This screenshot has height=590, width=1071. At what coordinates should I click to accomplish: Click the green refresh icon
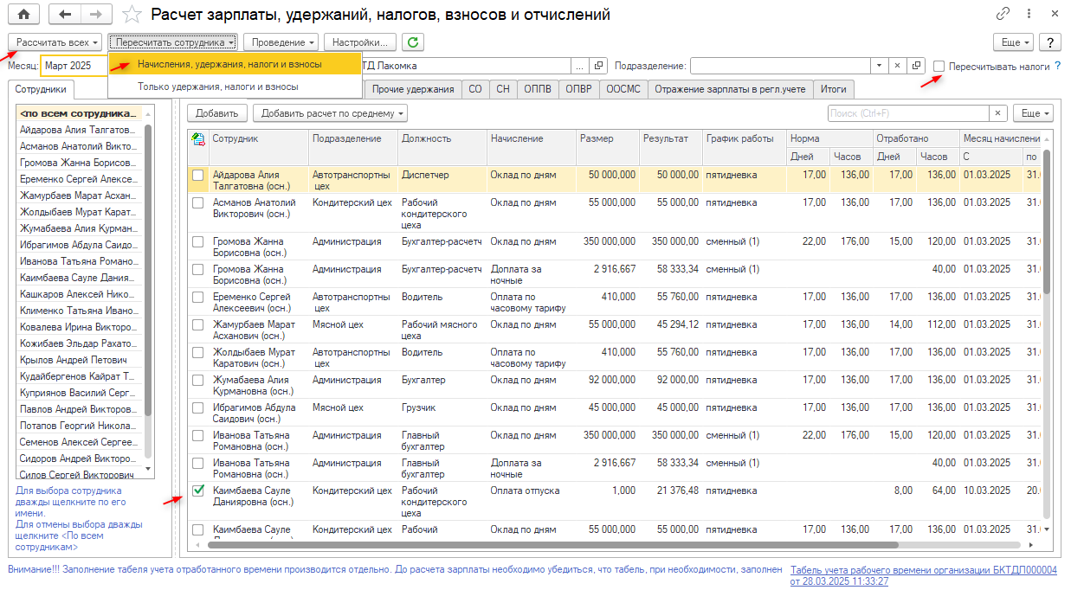point(413,42)
